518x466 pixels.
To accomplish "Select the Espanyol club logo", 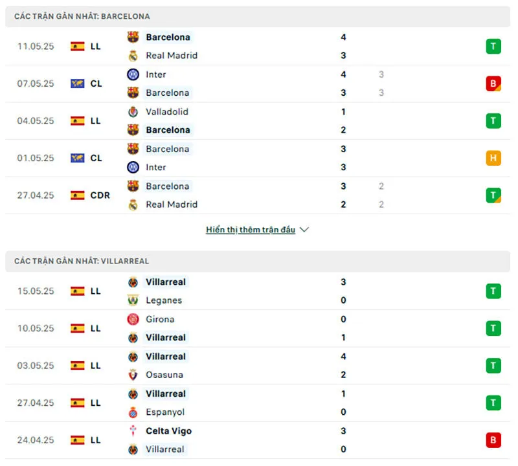I will [x=132, y=412].
